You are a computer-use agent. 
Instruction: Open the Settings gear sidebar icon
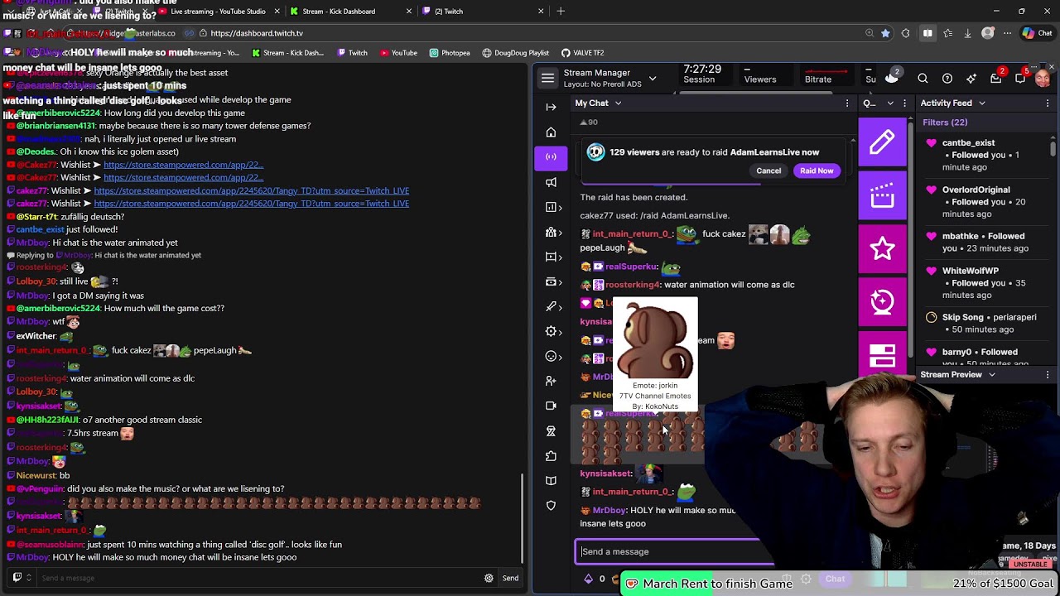554,331
